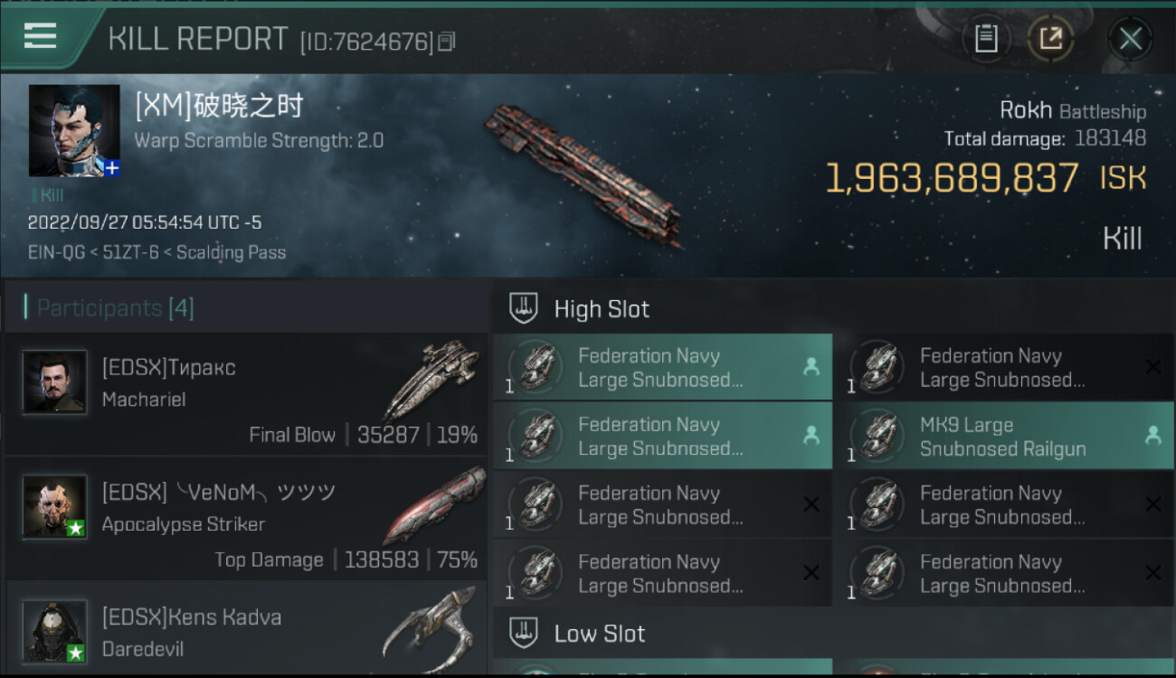
Task: Click the High Slot section icon
Action: (523, 308)
